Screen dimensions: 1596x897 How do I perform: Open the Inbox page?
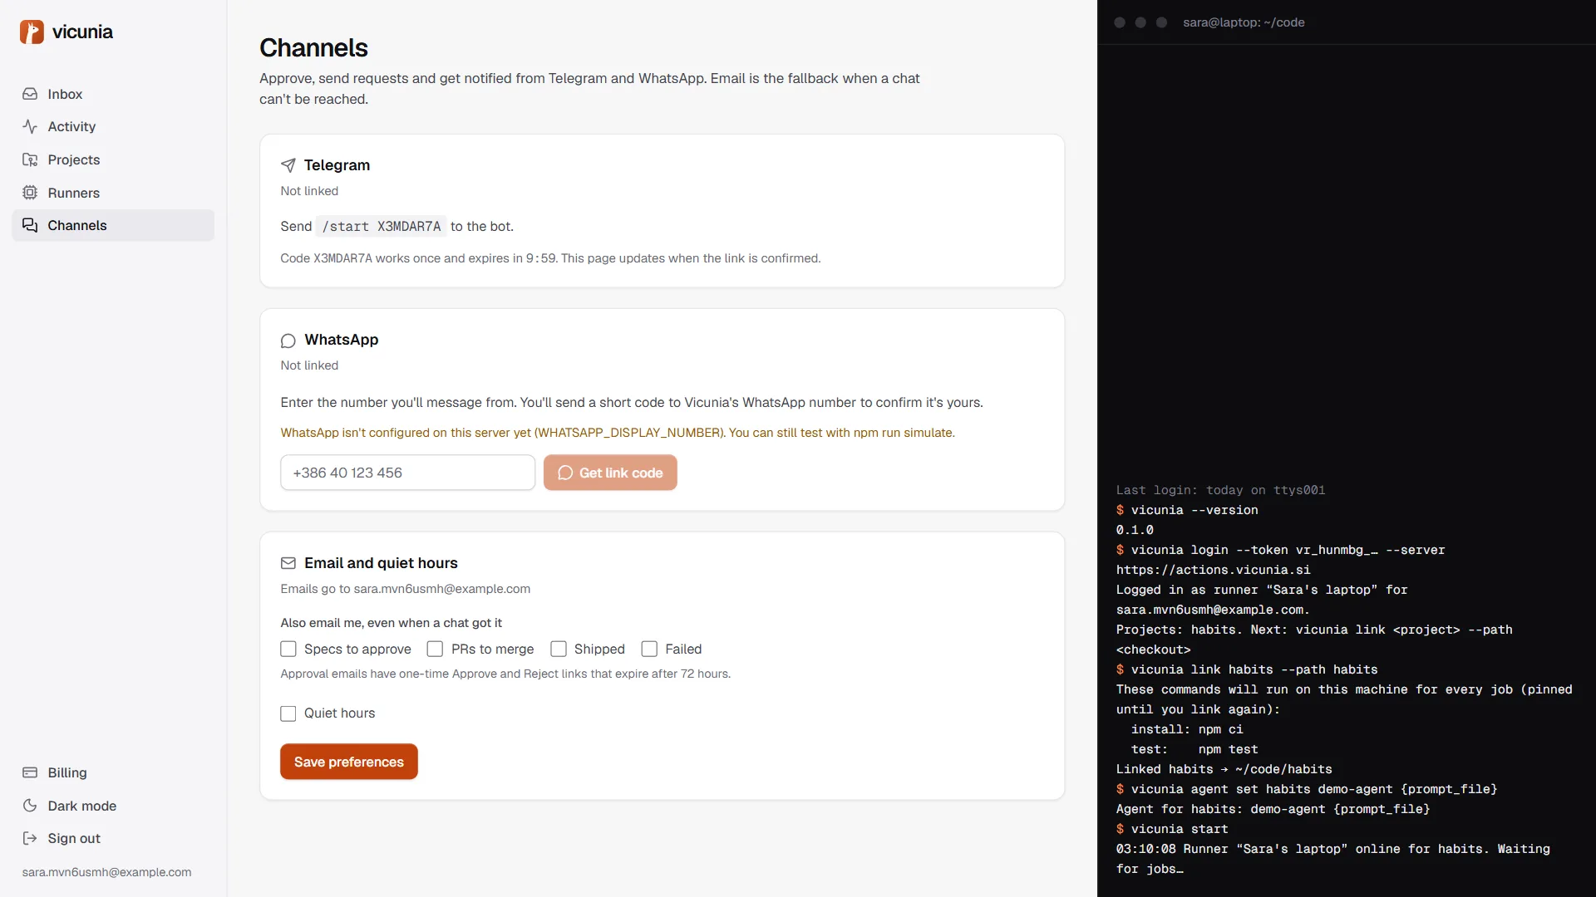[x=113, y=94]
